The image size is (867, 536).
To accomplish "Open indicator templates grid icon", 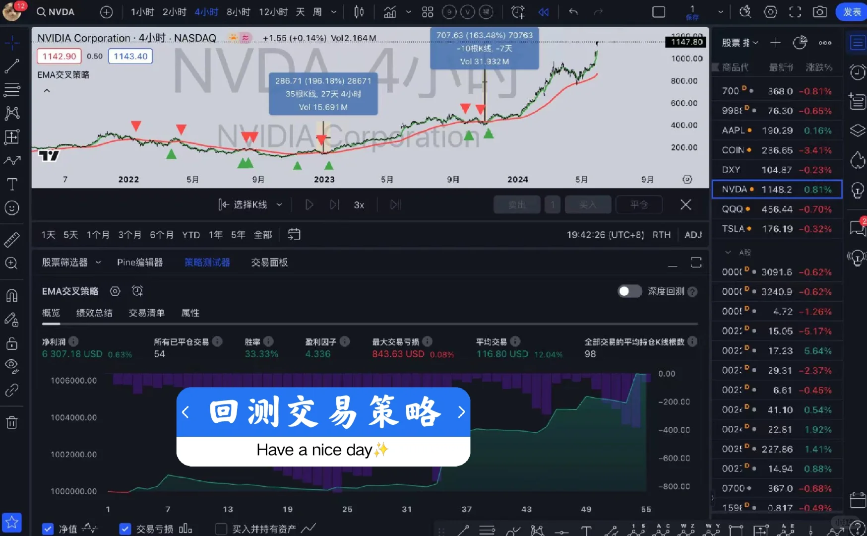I will coord(428,12).
